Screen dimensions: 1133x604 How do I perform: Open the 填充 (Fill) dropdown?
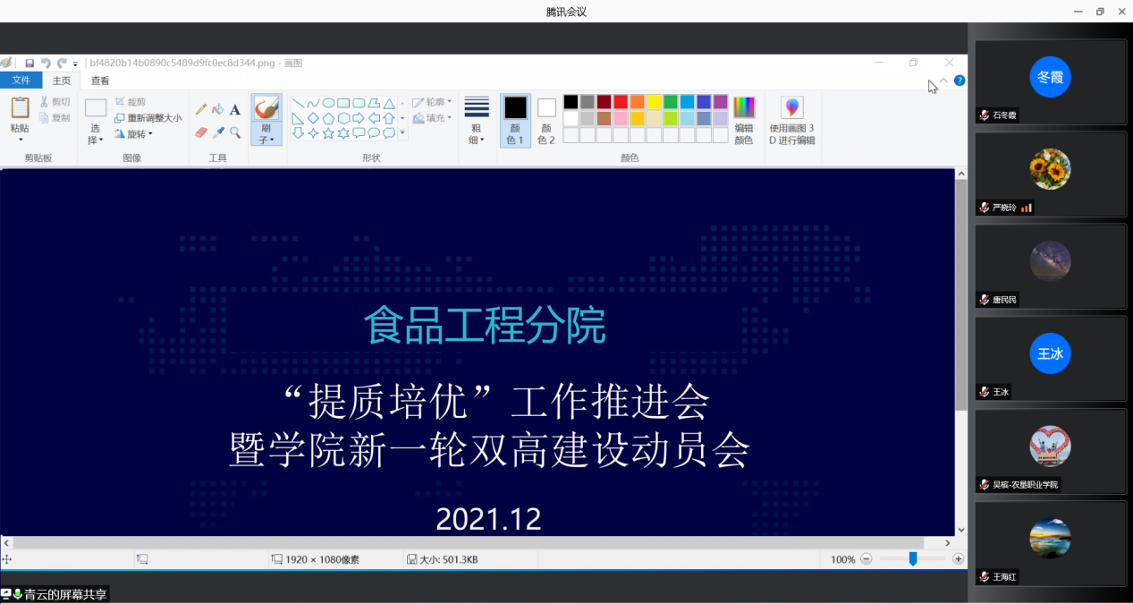point(431,118)
